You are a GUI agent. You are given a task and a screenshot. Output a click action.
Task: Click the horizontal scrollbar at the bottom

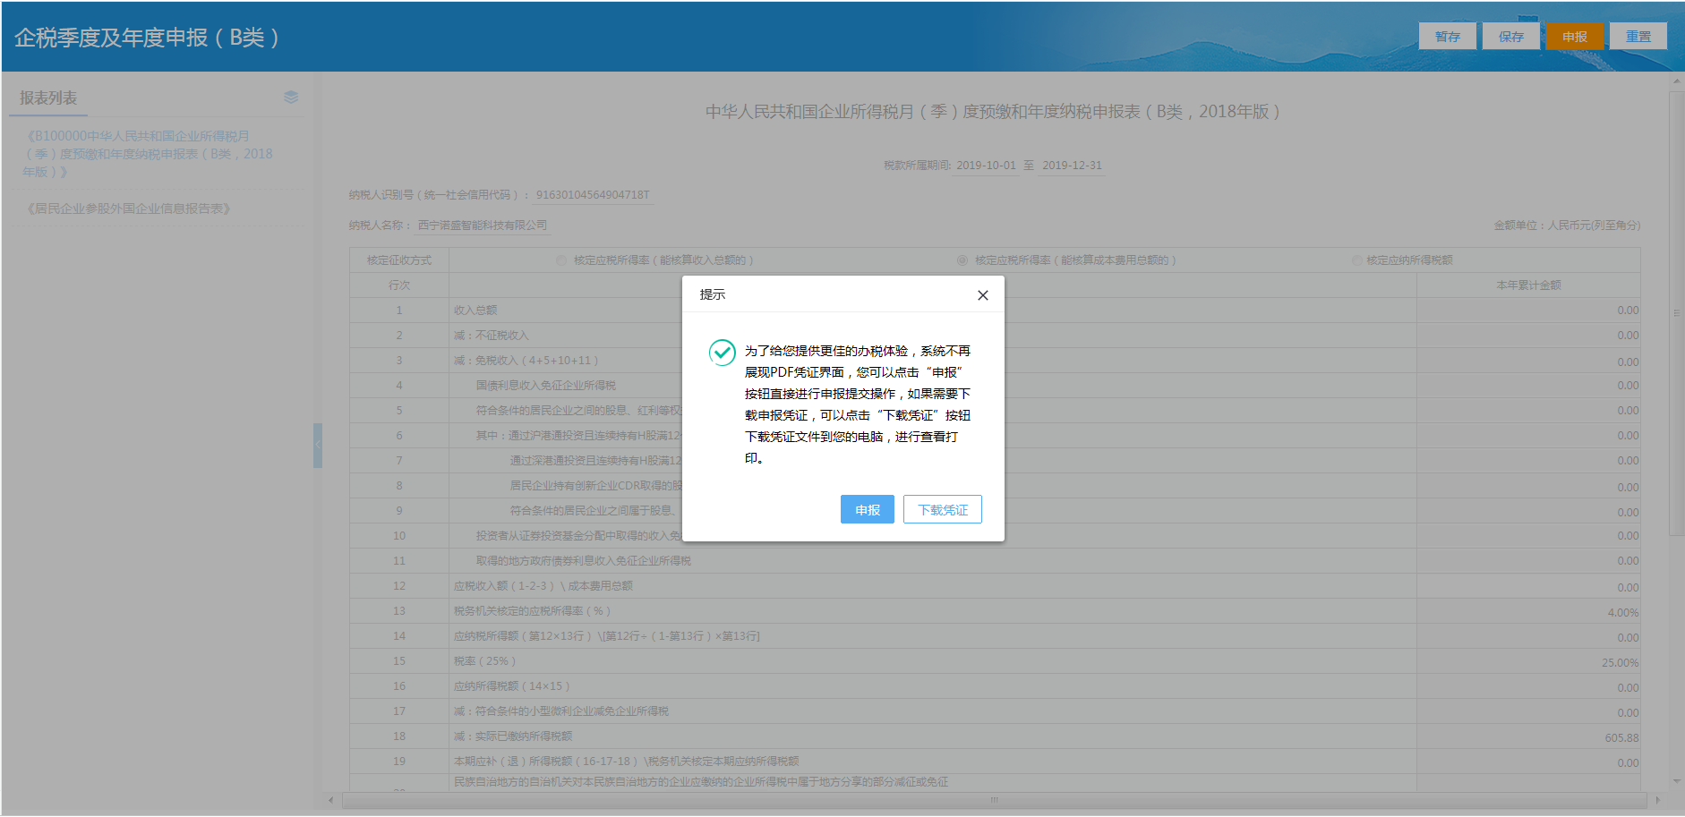point(994,799)
